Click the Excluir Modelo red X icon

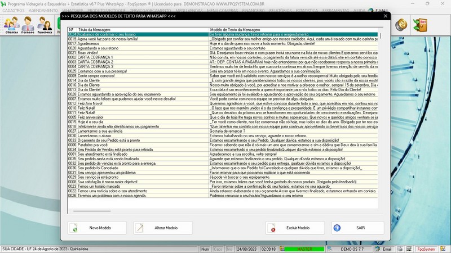coord(272,228)
